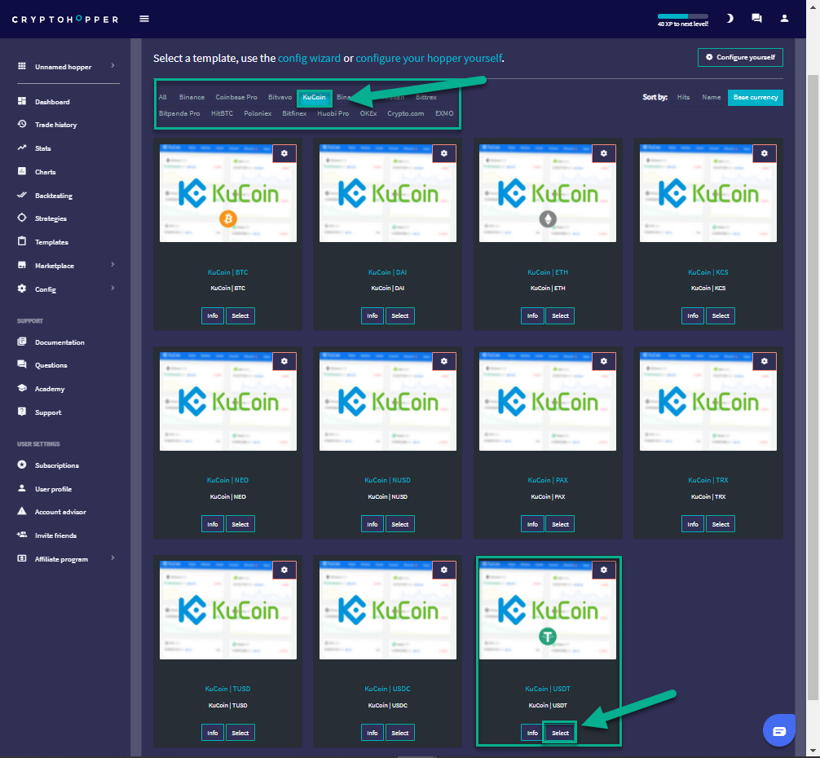Go to Trade history in sidebar
This screenshot has width=820, height=758.
pyautogui.click(x=55, y=125)
